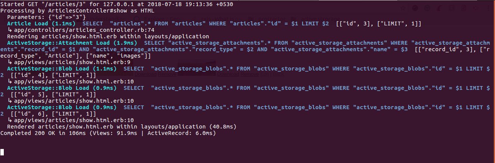Click the green circular G extension icon
This screenshot has width=495, height=163.
tap(427, 8)
